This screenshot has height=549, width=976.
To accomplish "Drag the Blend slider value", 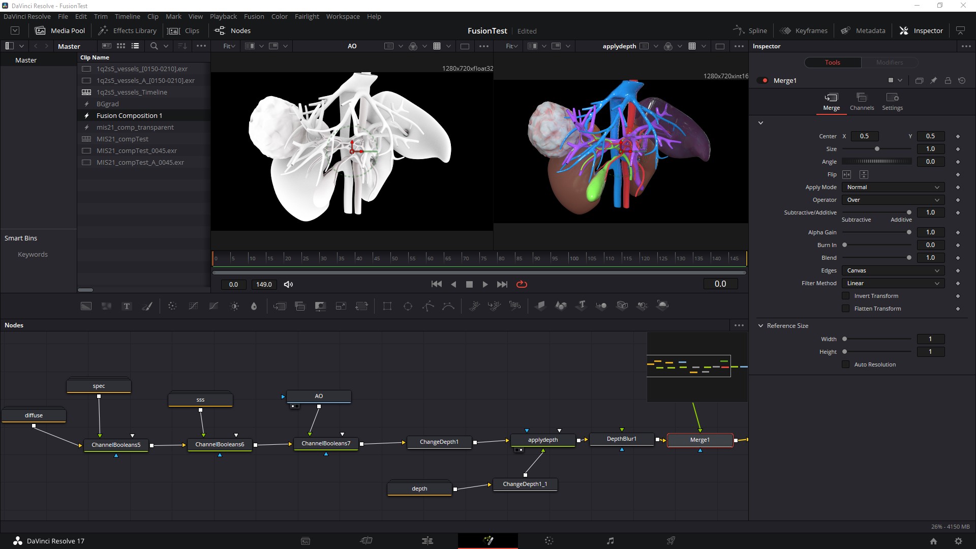I will click(909, 257).
